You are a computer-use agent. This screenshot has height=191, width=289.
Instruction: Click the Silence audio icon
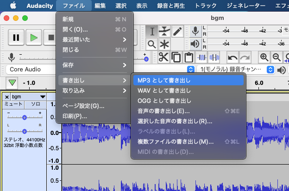214,57
